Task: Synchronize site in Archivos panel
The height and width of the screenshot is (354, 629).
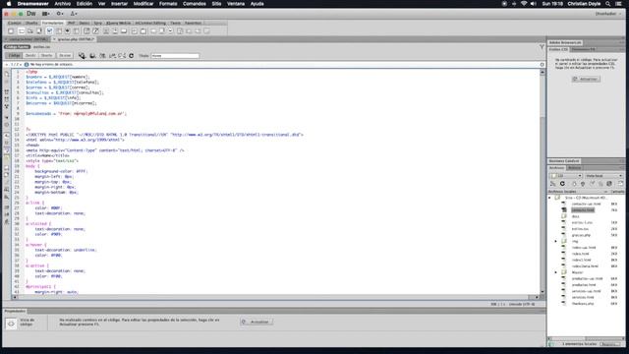Action: (609, 184)
